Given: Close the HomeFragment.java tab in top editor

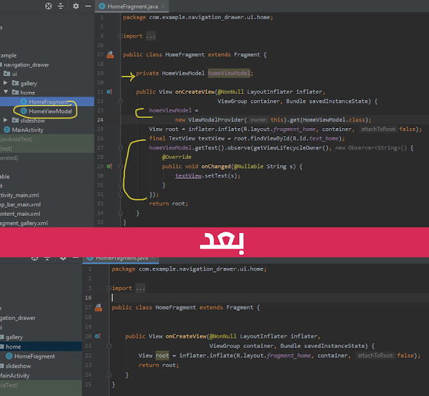Looking at the screenshot, I should (x=163, y=6).
